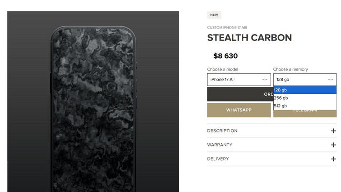Viewport: 341px width, 192px height.
Task: Expand the DESCRIPTION section heading
Action: 222,131
